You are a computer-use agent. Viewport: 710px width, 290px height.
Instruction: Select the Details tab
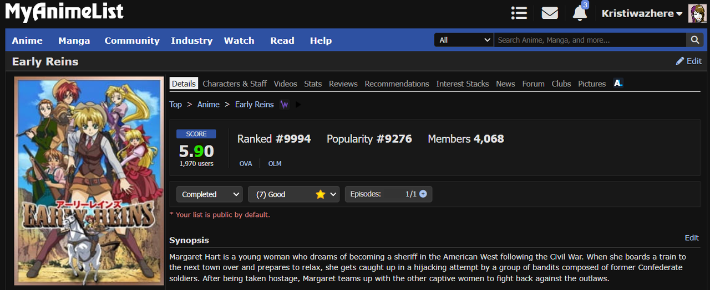pyautogui.click(x=184, y=84)
